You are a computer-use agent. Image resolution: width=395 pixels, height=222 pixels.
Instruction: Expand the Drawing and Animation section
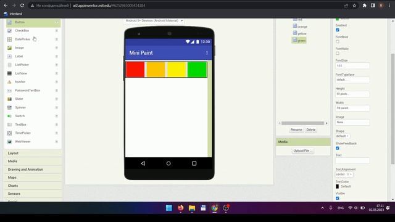[33, 170]
